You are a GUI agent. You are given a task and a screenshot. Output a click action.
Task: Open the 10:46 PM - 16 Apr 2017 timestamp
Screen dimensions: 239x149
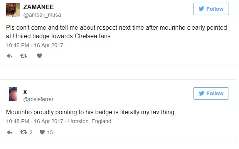tap(35, 45)
